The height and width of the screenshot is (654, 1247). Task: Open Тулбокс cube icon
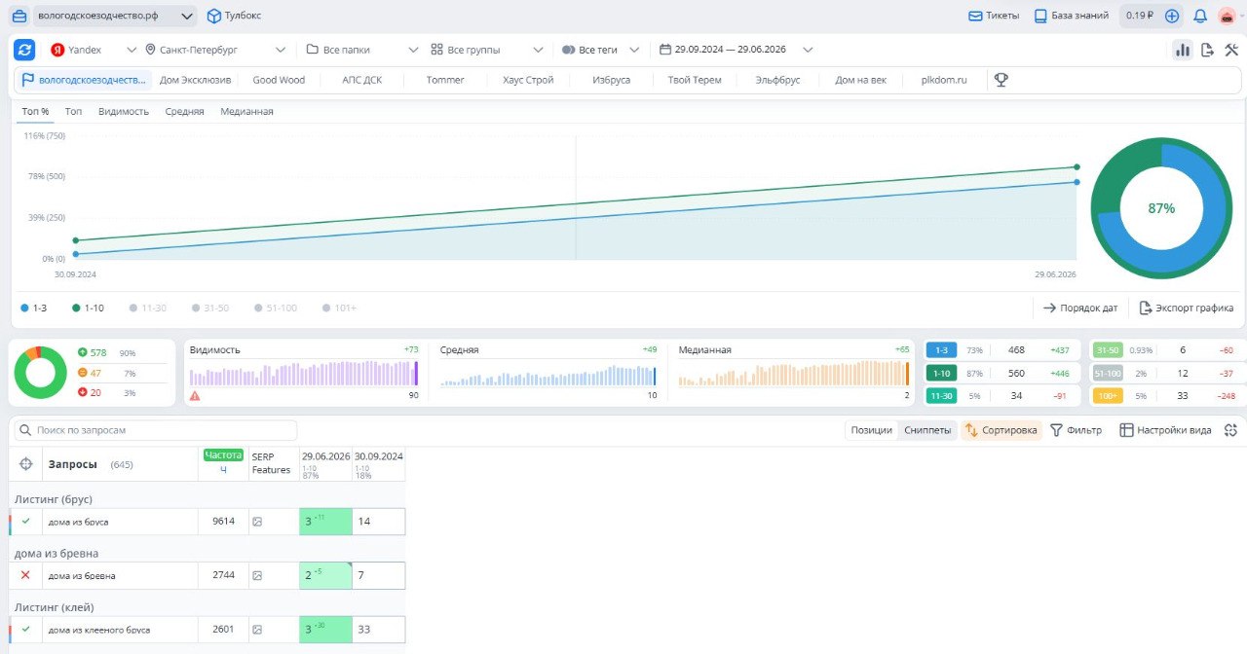[x=213, y=16]
